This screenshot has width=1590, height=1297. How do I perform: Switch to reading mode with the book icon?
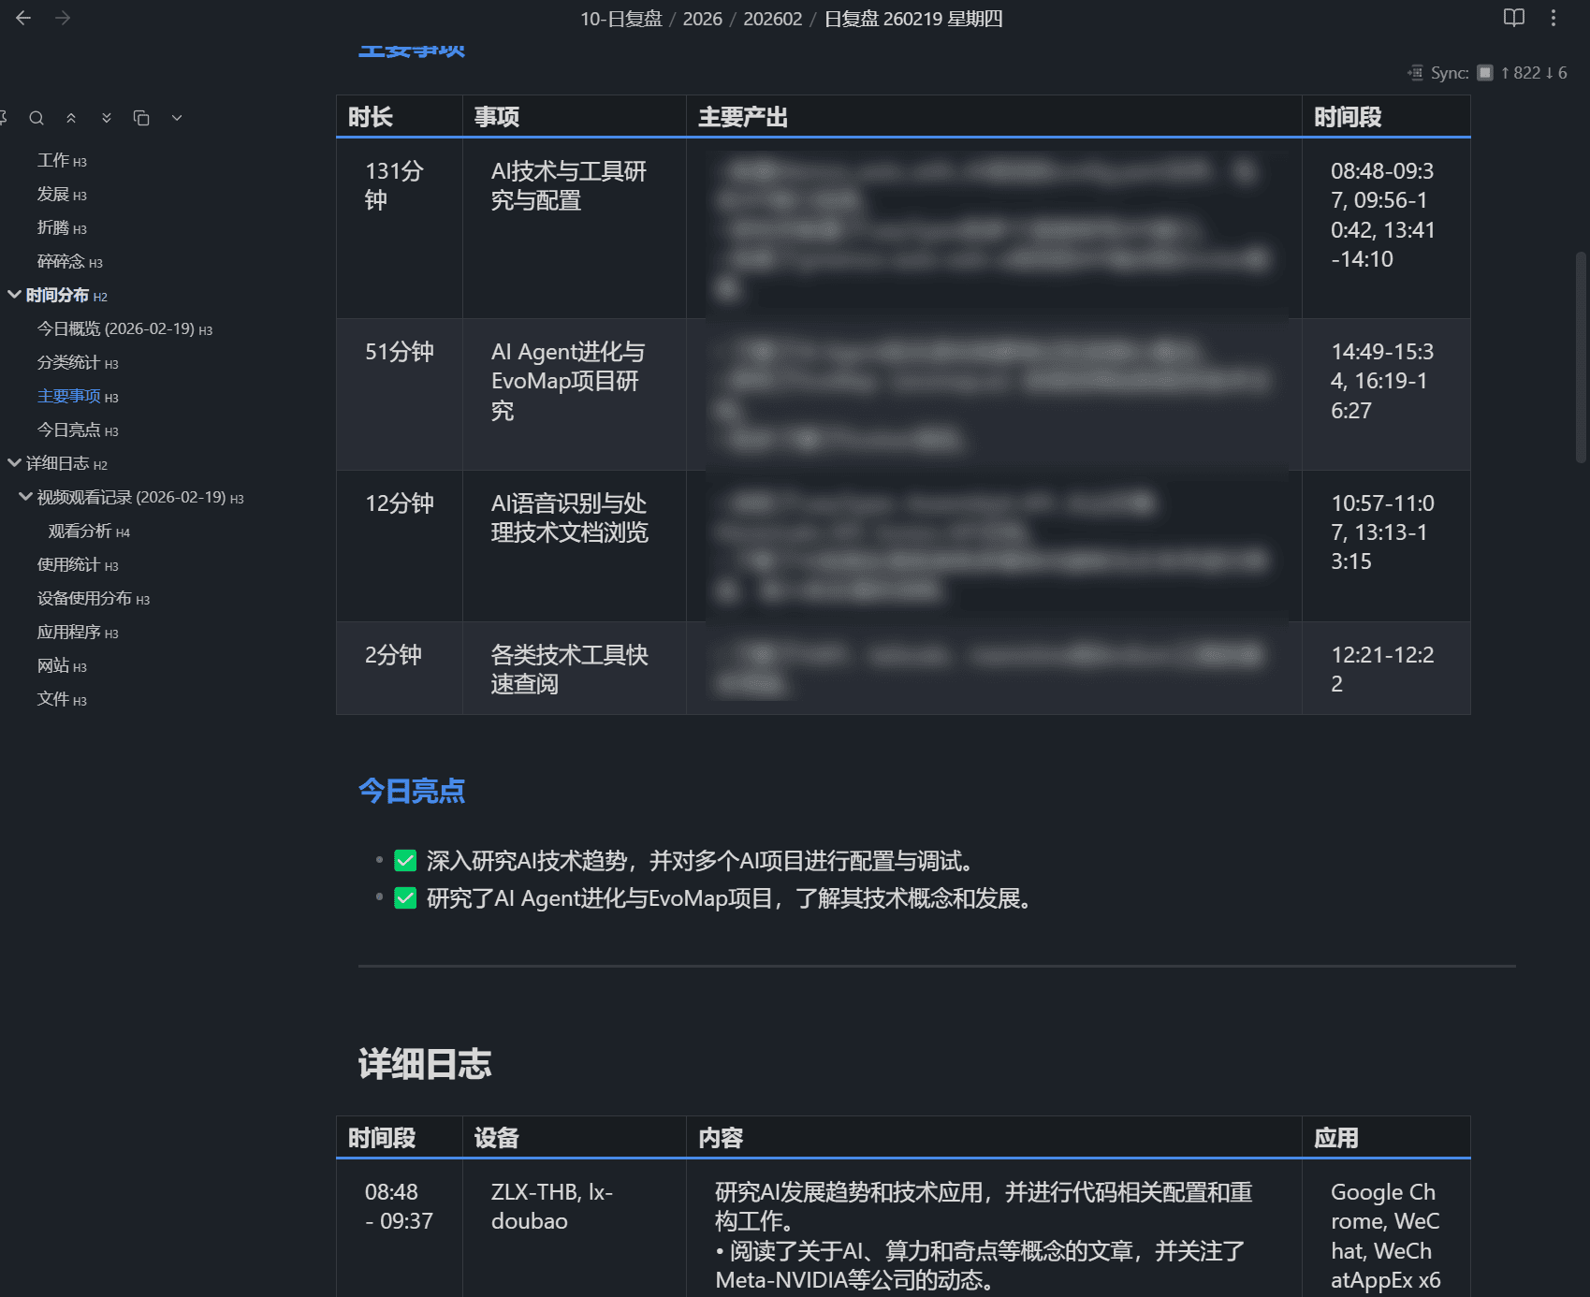point(1513,18)
